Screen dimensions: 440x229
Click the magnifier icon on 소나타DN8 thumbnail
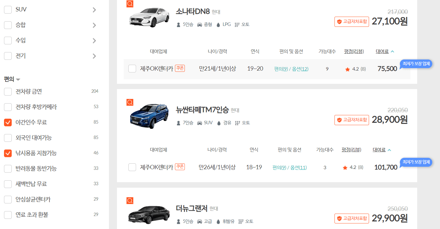click(130, 4)
